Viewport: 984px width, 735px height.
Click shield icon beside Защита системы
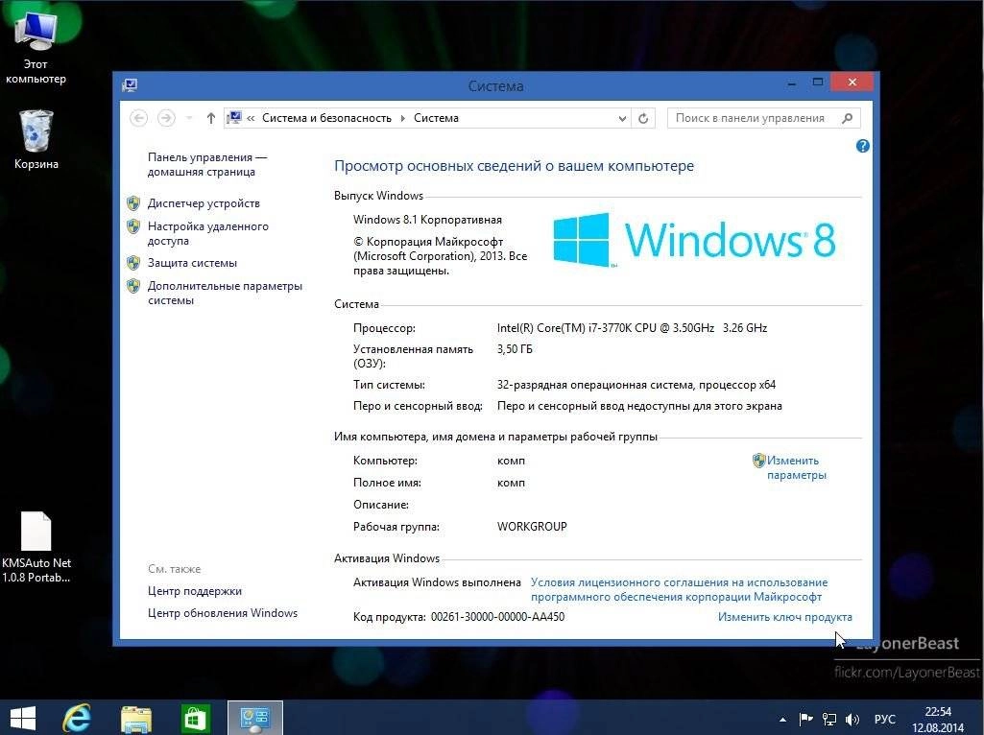pos(133,263)
